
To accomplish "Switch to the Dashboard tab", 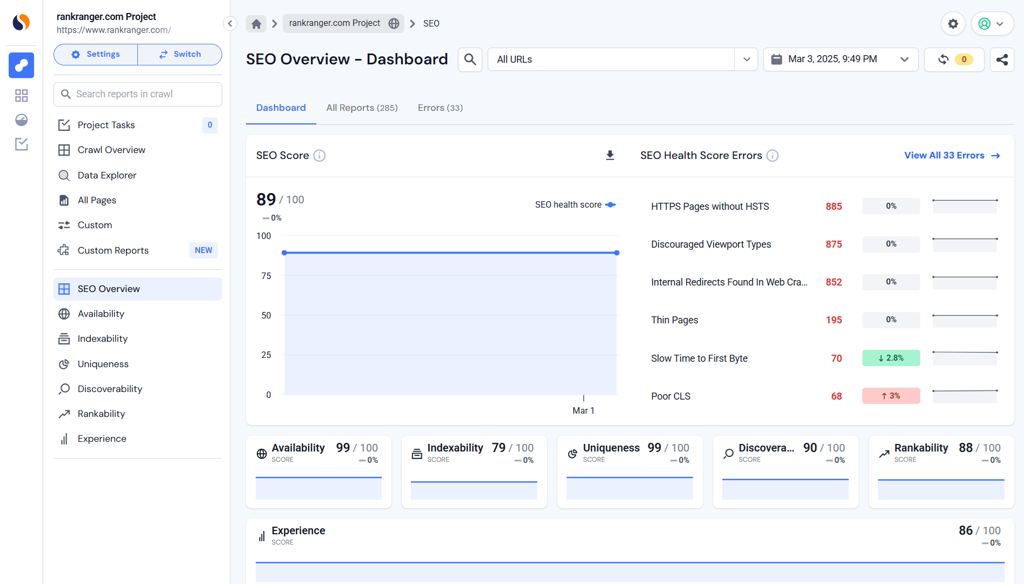I will [281, 108].
